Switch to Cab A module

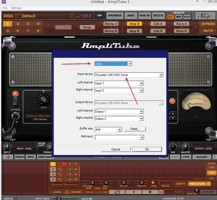click(x=158, y=24)
